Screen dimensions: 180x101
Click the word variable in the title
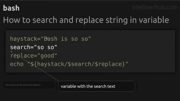pyautogui.click(x=154, y=20)
